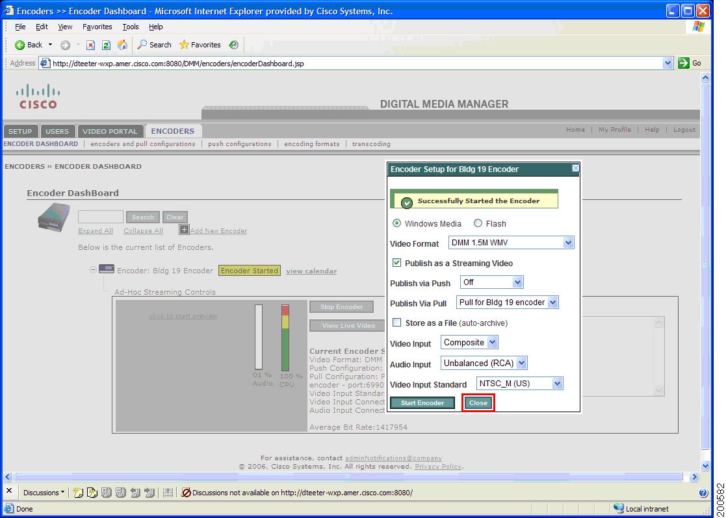The width and height of the screenshot is (726, 518).
Task: Open the Video Format dropdown
Action: [568, 242]
